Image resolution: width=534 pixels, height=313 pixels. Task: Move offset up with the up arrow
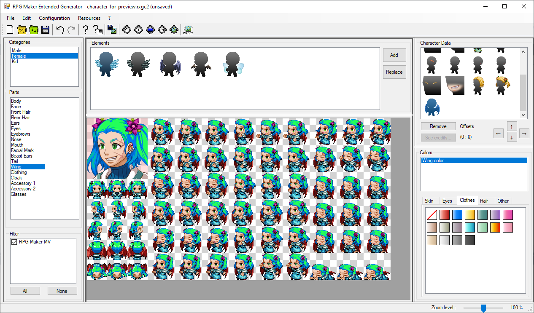tap(511, 126)
